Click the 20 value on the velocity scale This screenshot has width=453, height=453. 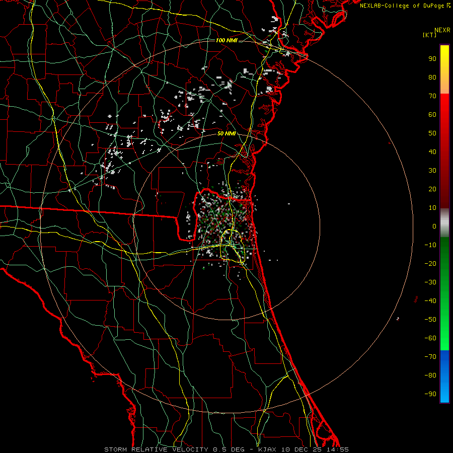pyautogui.click(x=432, y=189)
